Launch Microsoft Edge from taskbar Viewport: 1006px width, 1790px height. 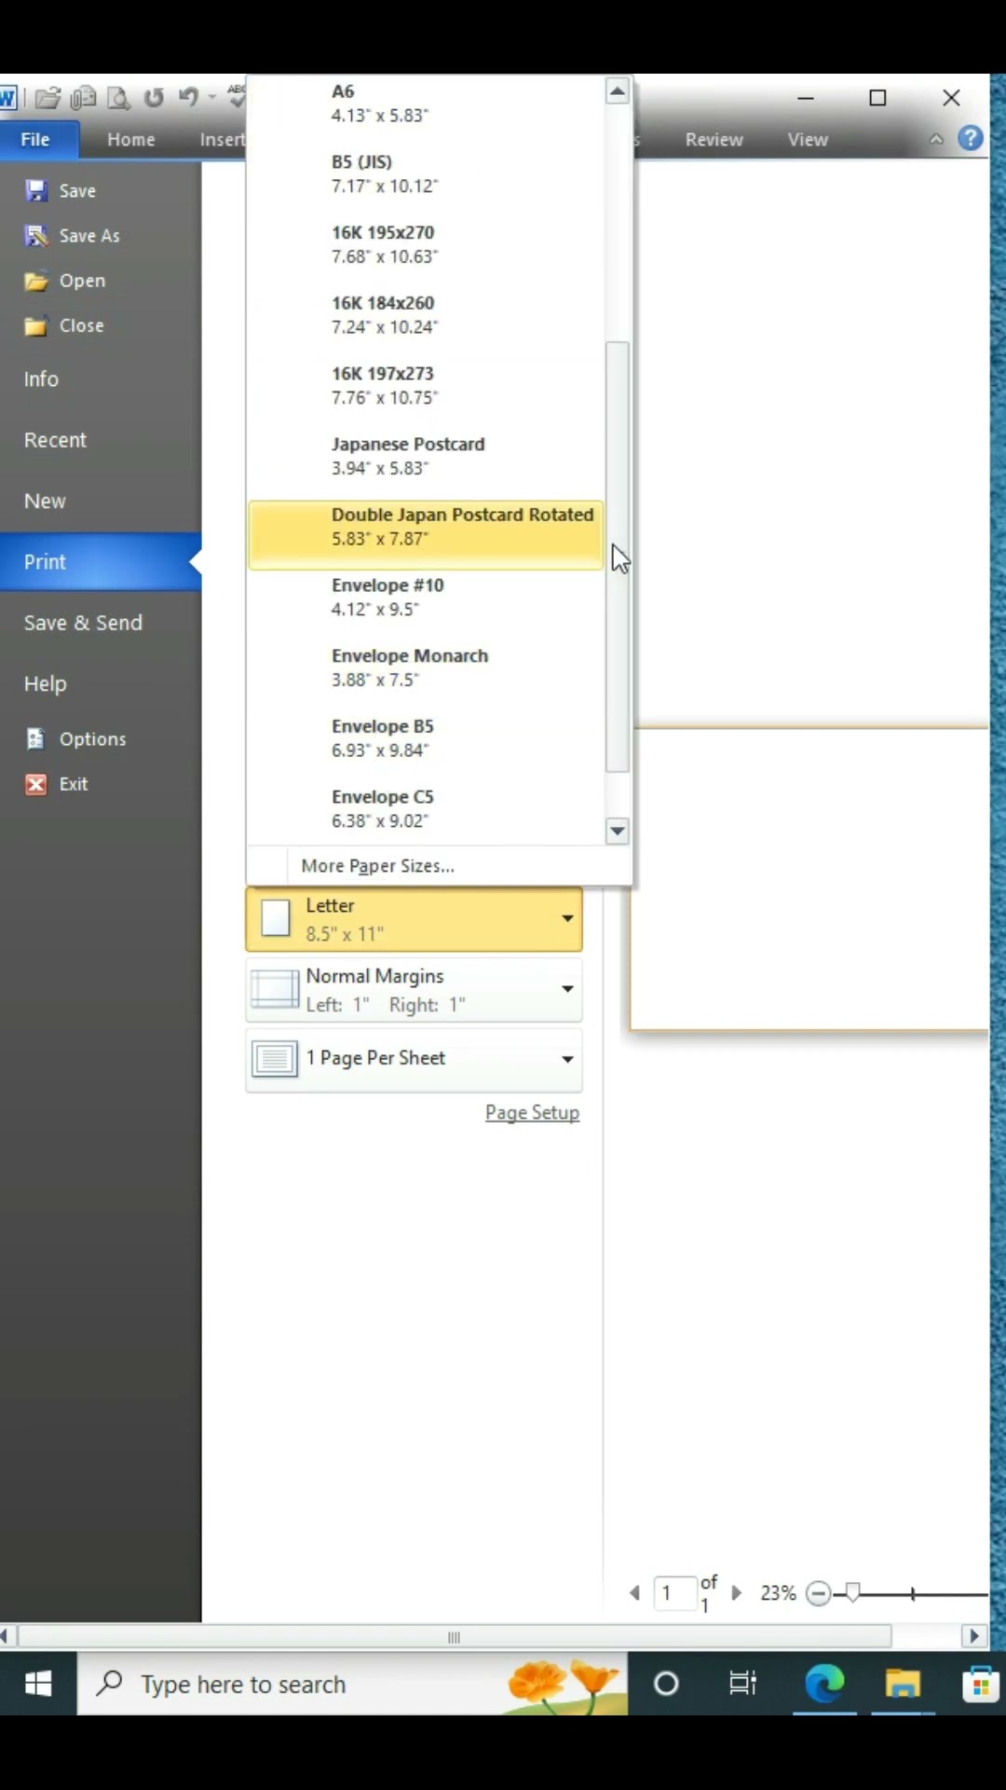tap(824, 1684)
